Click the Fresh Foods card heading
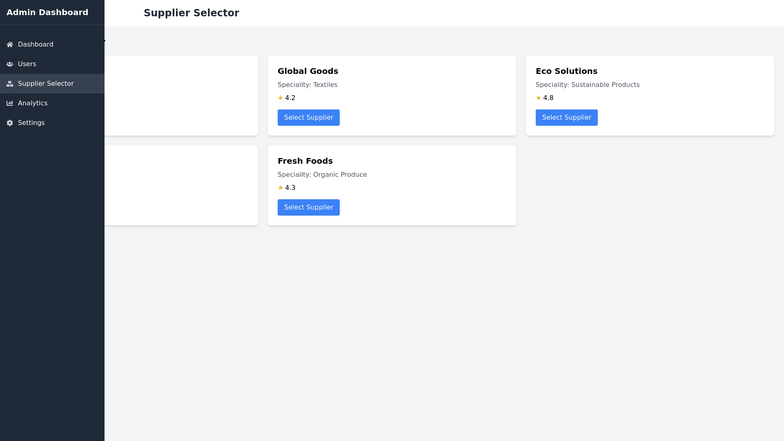This screenshot has height=441, width=784. click(305, 161)
